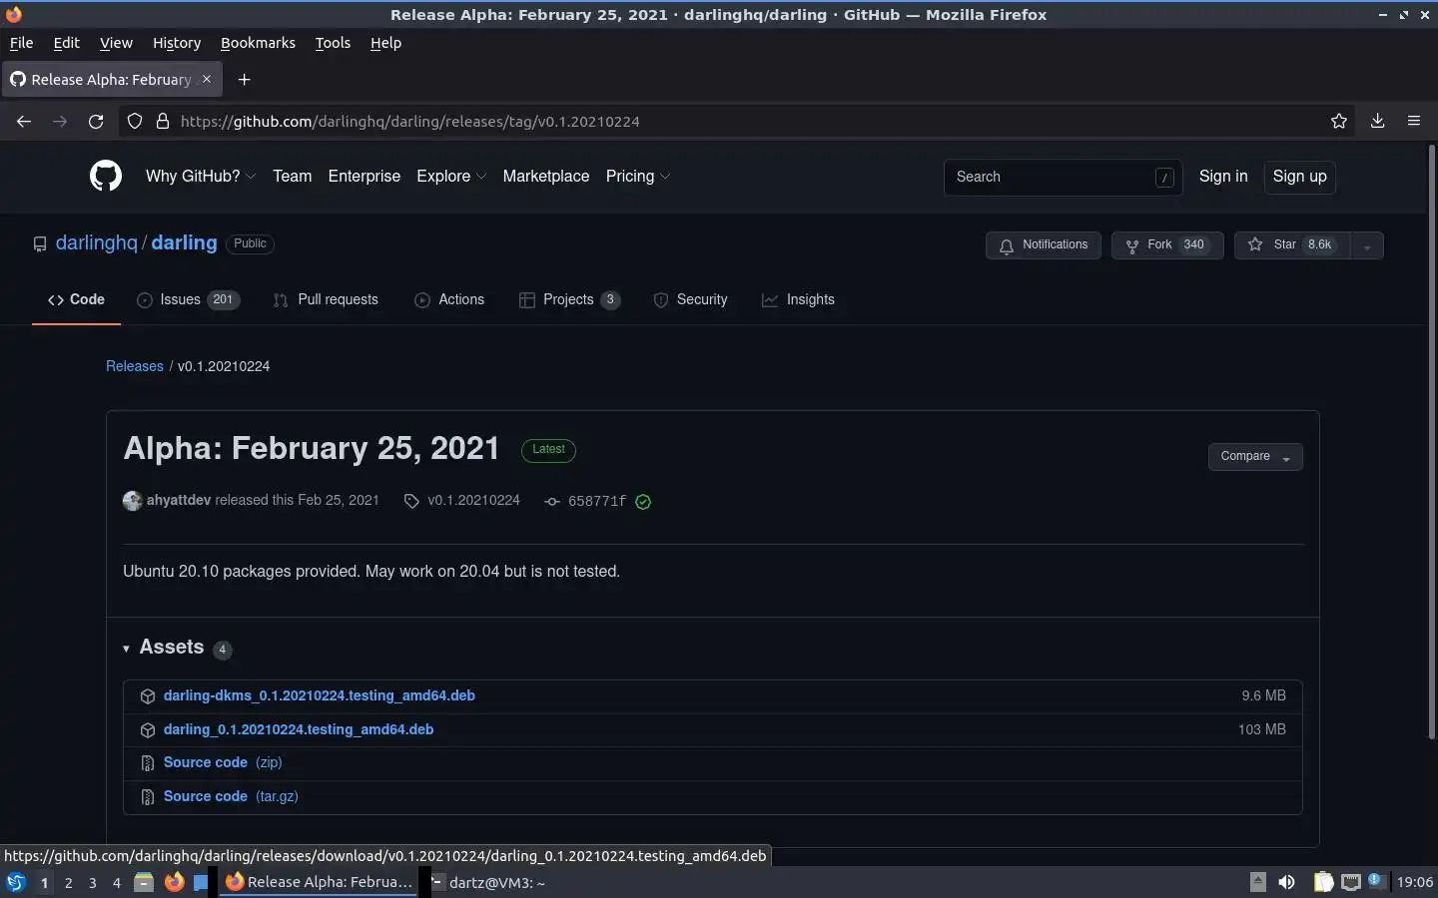The height and width of the screenshot is (898, 1438).
Task: Open commit 658771f link
Action: click(x=597, y=502)
